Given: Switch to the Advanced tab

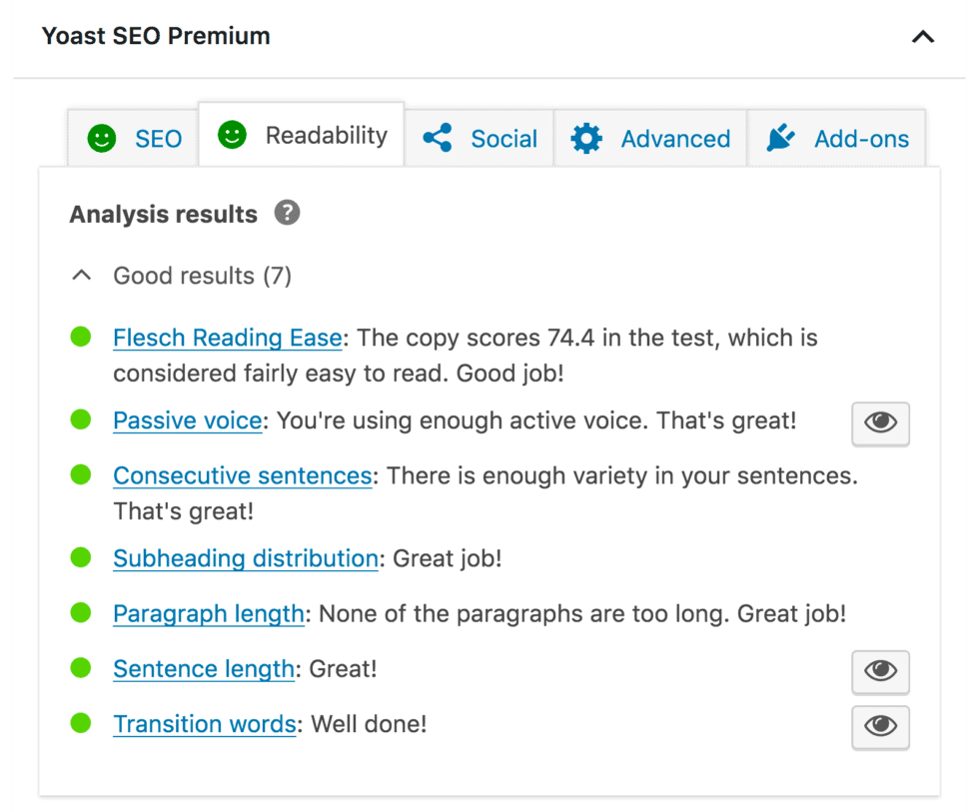Looking at the screenshot, I should tap(649, 139).
